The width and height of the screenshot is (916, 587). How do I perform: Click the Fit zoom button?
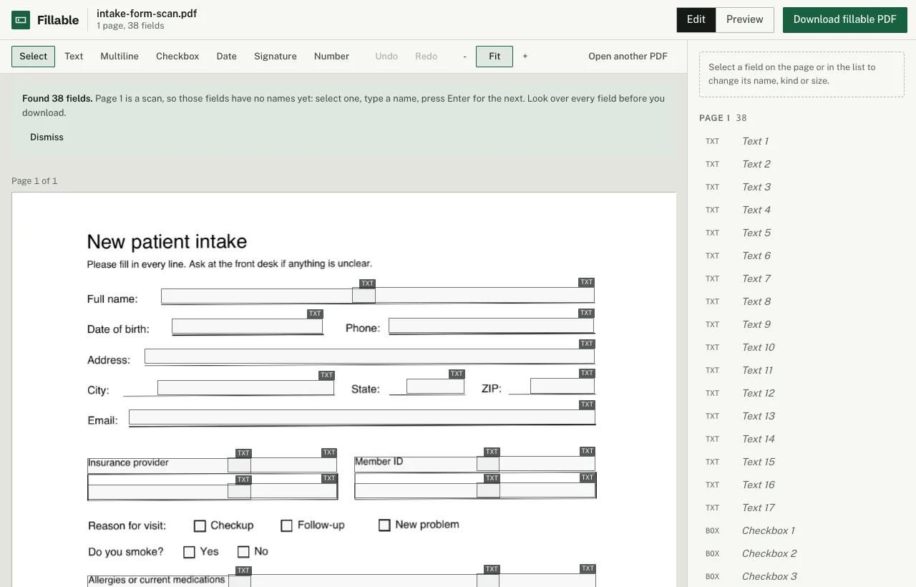click(494, 57)
